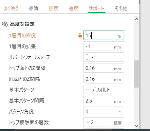This screenshot has width=150, height=131.
Task: Click the orange unlock icon beside 1層目の密度
Action: 80,35
